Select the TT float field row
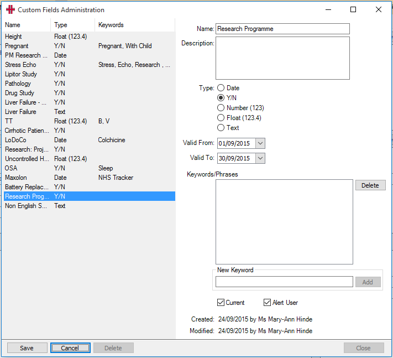Viewport: 393px width, 358px height. (89, 121)
